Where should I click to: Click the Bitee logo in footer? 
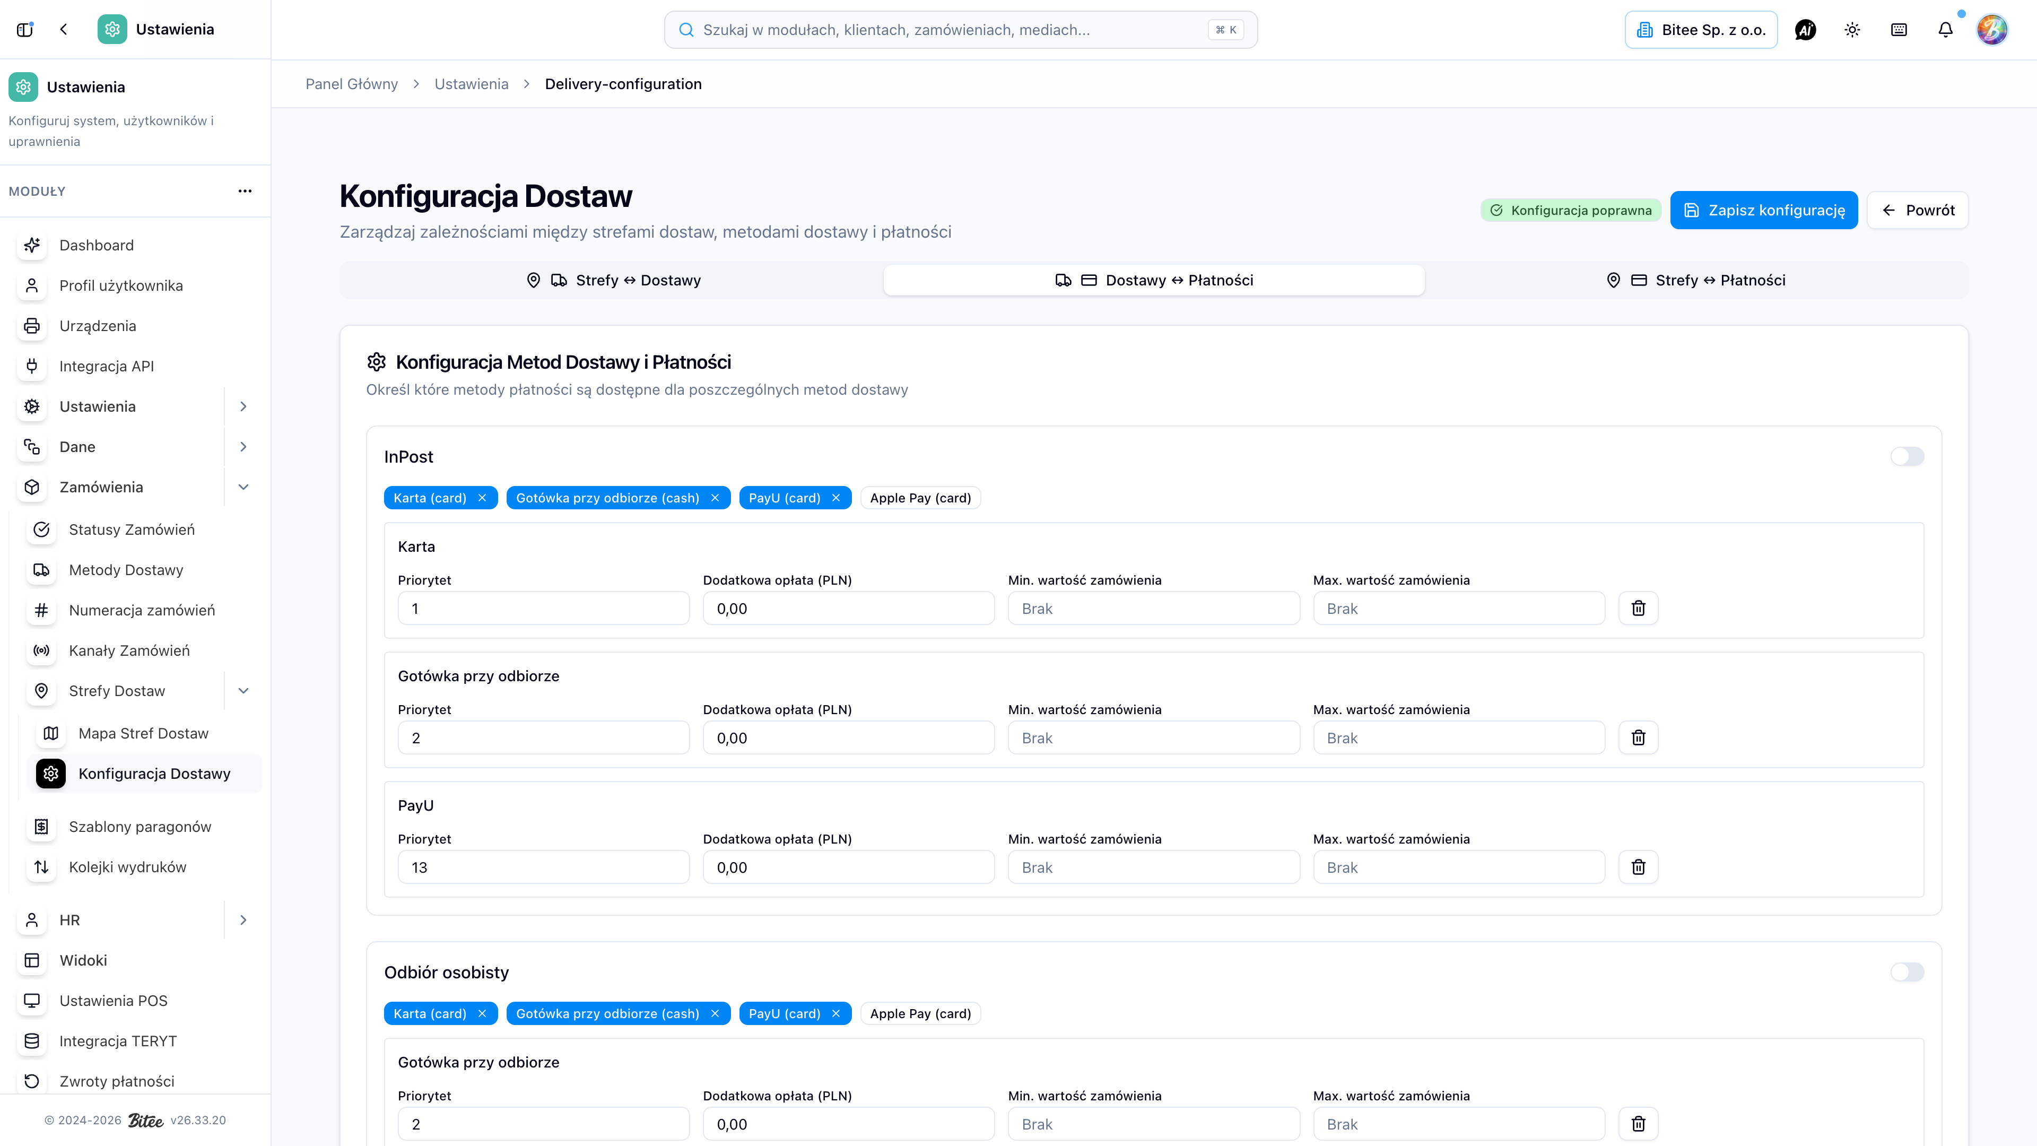point(145,1121)
